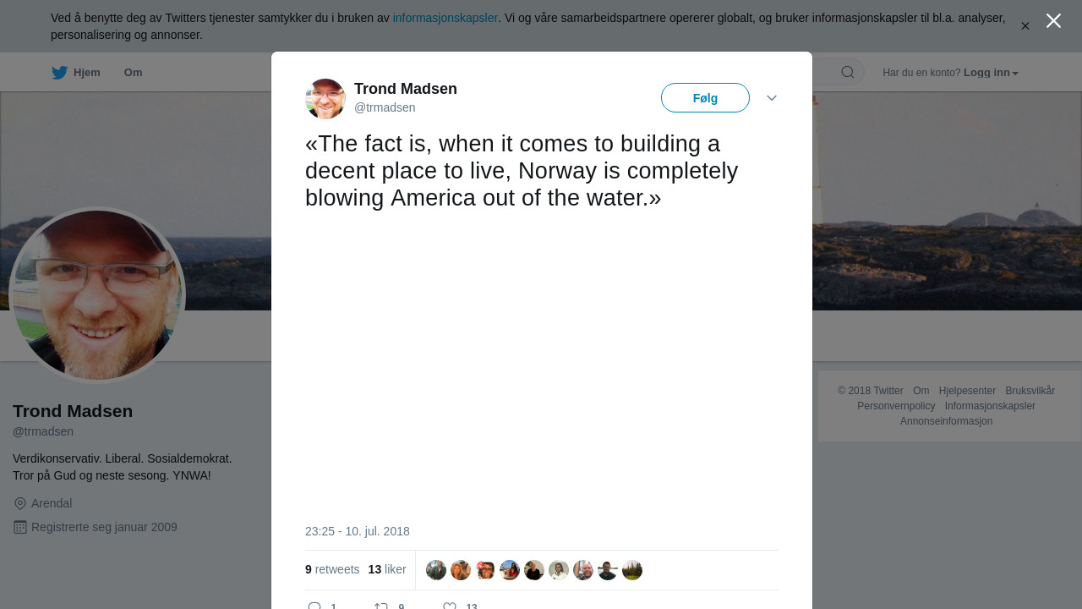The image size is (1082, 609).
Task: Click the Twitter bird Hjem icon
Action: pos(59,73)
